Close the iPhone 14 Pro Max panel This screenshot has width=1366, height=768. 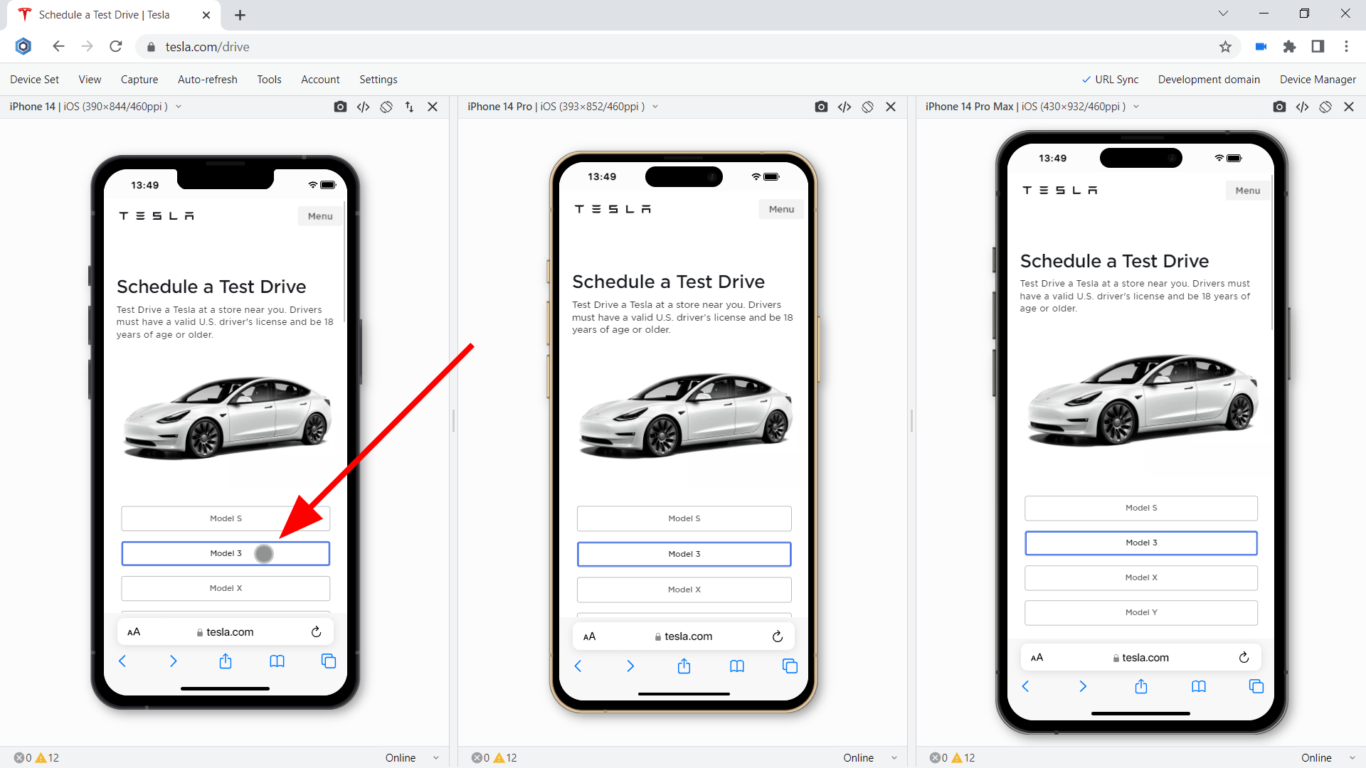click(x=1349, y=107)
